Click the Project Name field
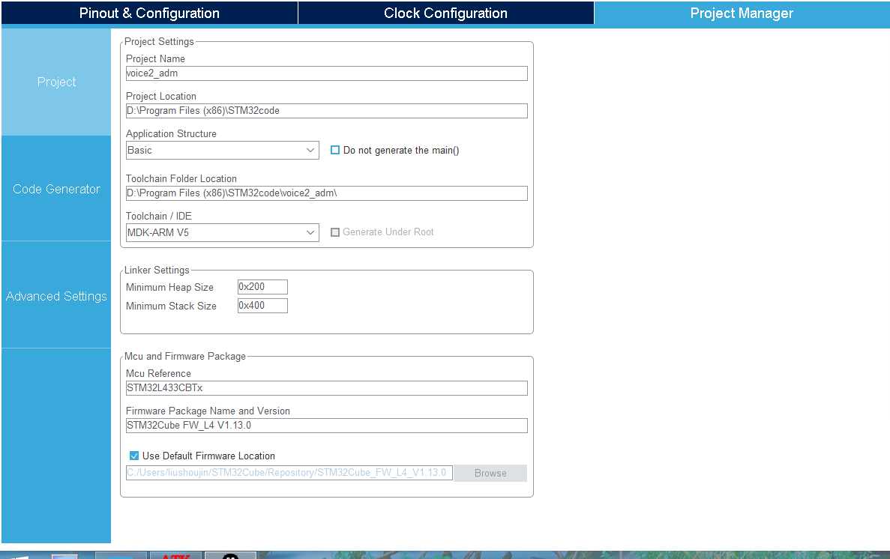Viewport: 890px width, 559px height. [x=326, y=73]
